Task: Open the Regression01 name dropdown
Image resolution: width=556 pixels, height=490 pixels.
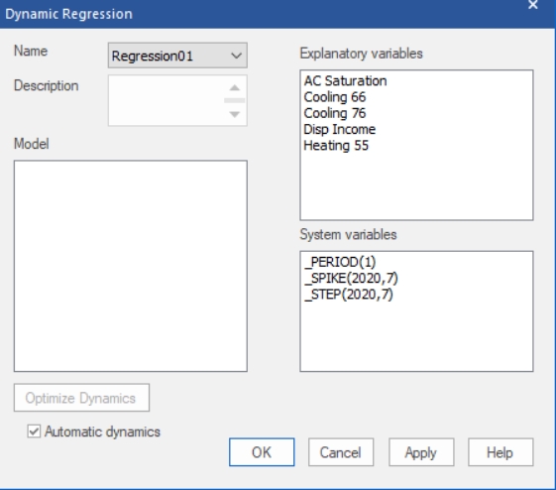Action: (x=177, y=56)
